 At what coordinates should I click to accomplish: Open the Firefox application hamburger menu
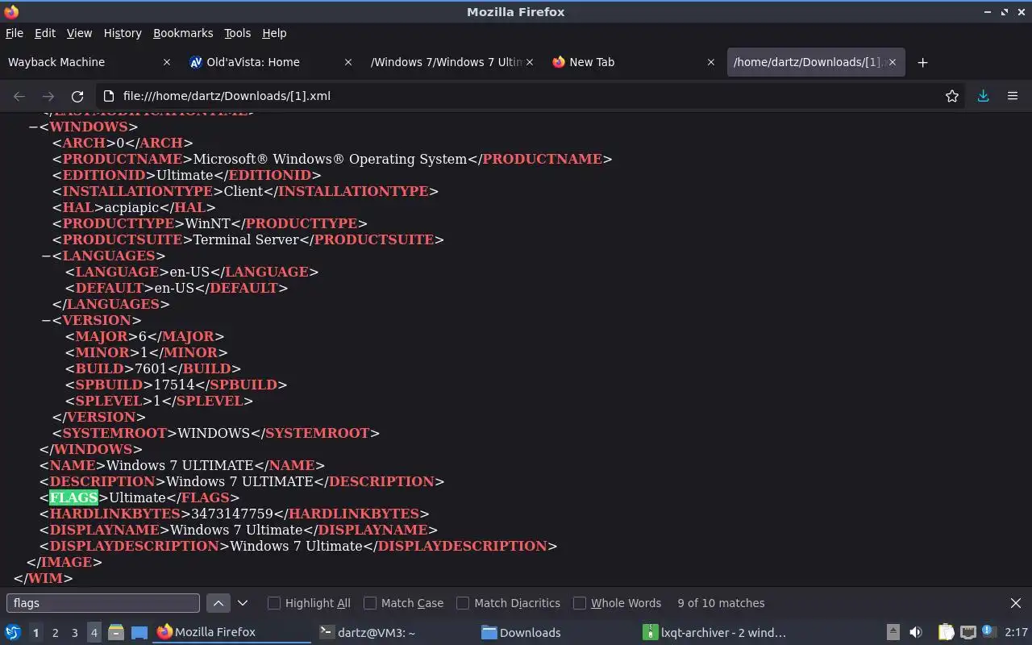click(1013, 96)
